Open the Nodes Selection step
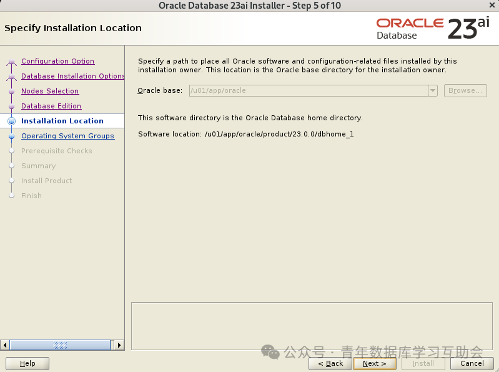499x372 pixels. point(50,91)
